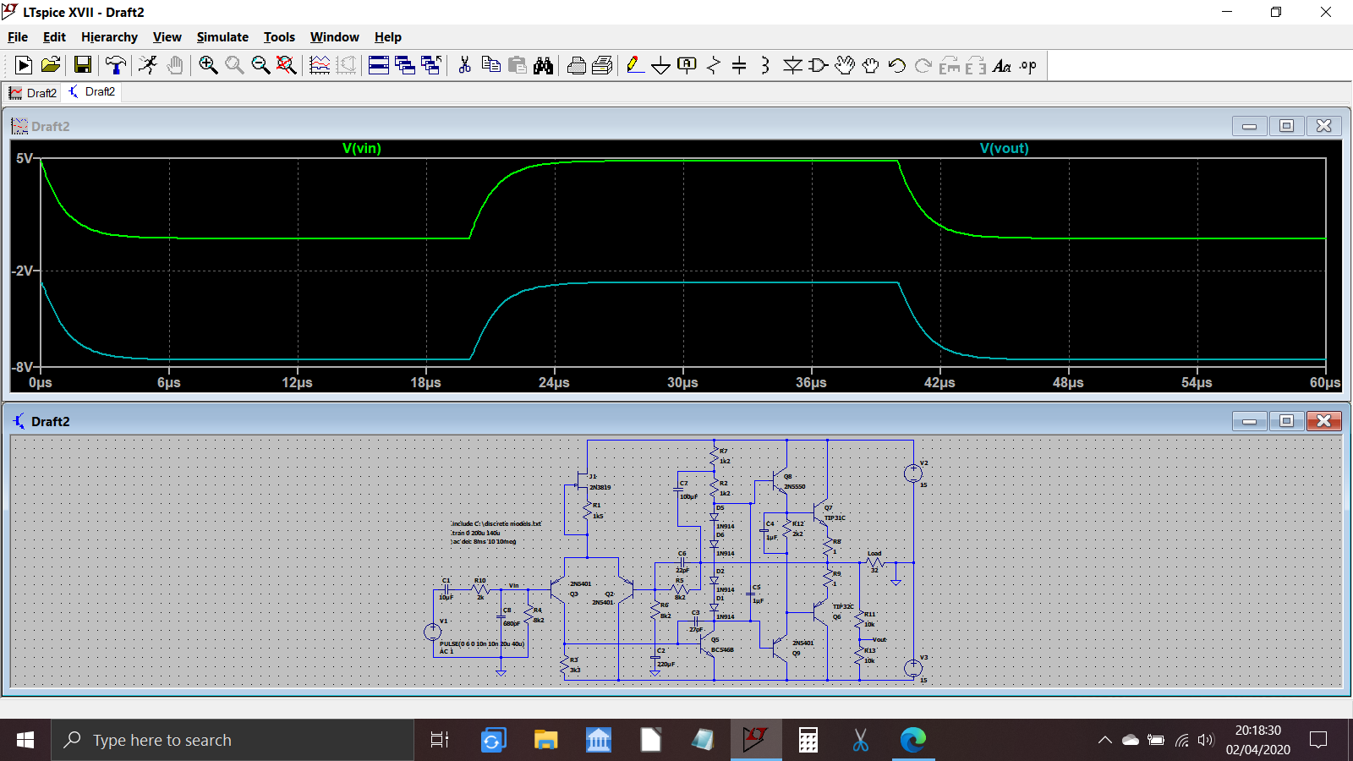The image size is (1353, 761).
Task: Open the Help menu
Action: [x=388, y=37]
